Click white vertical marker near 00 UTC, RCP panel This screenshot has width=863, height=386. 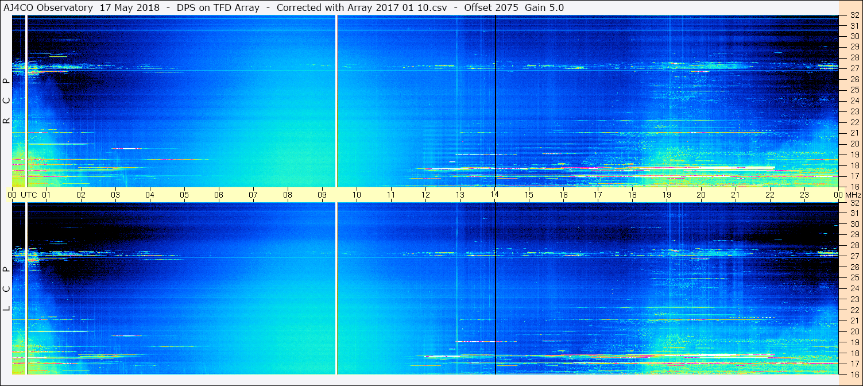tap(26, 101)
